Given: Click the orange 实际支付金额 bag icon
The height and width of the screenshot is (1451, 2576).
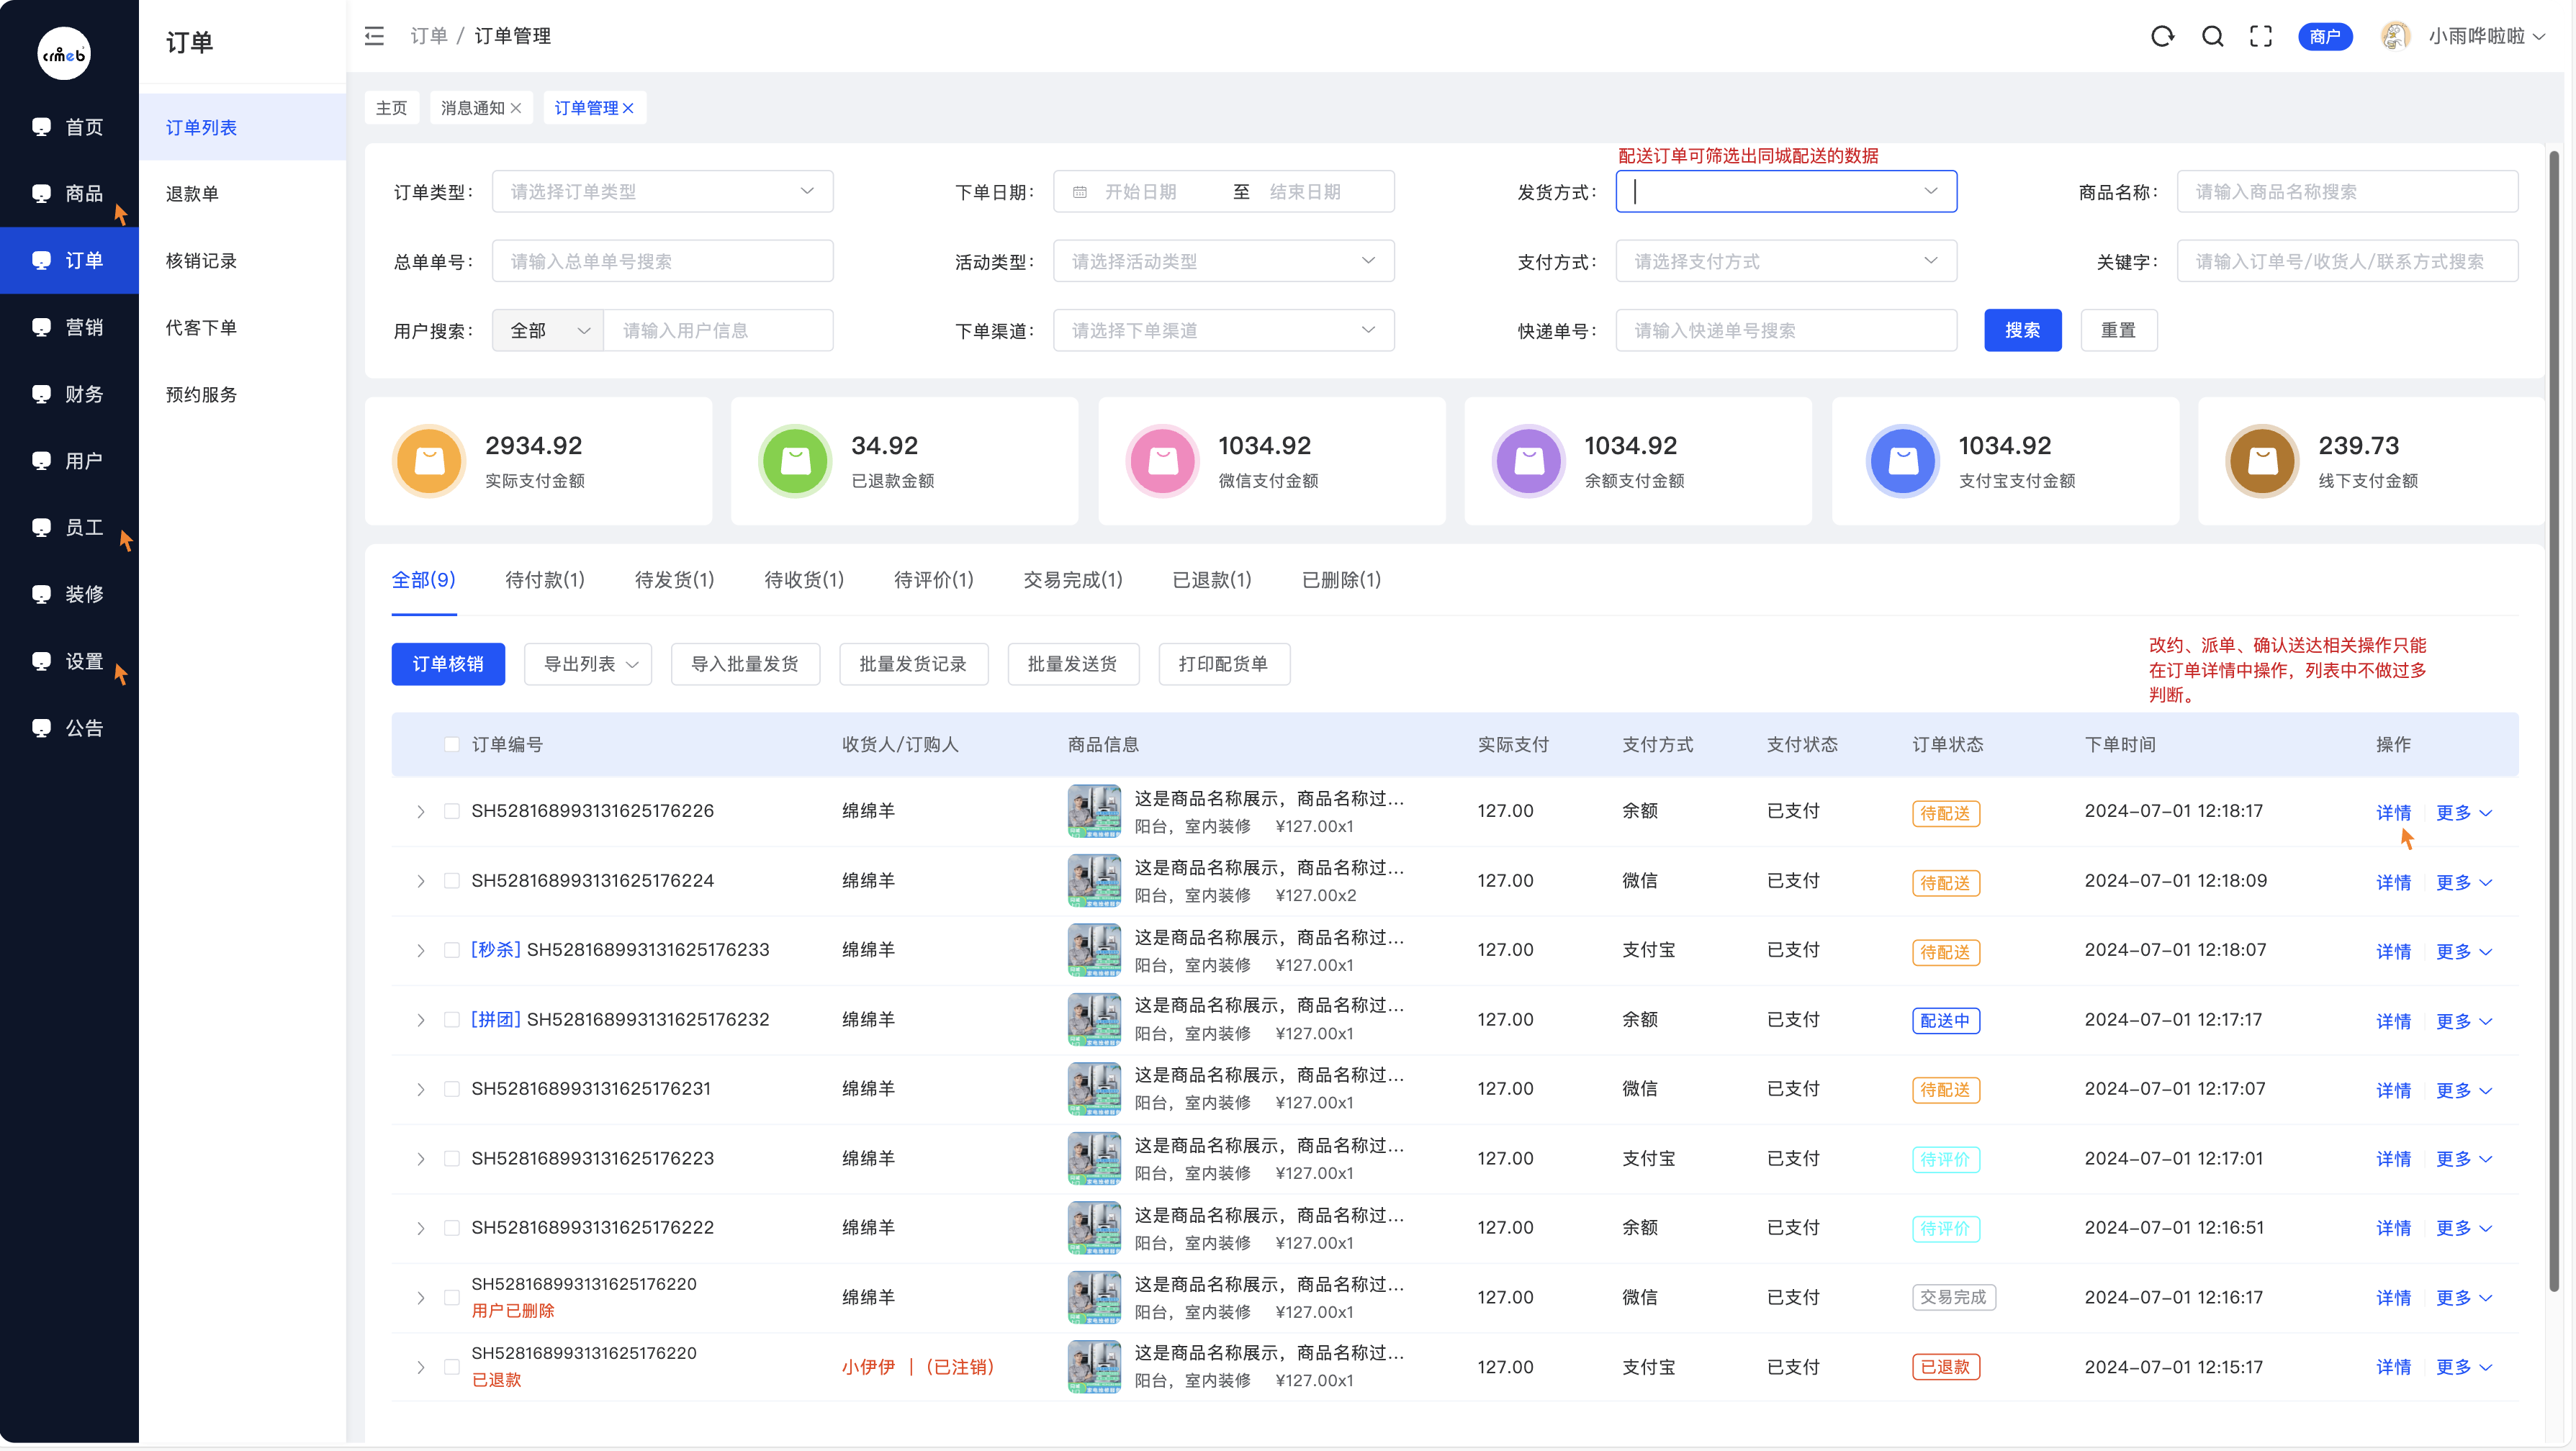Looking at the screenshot, I should 429,461.
